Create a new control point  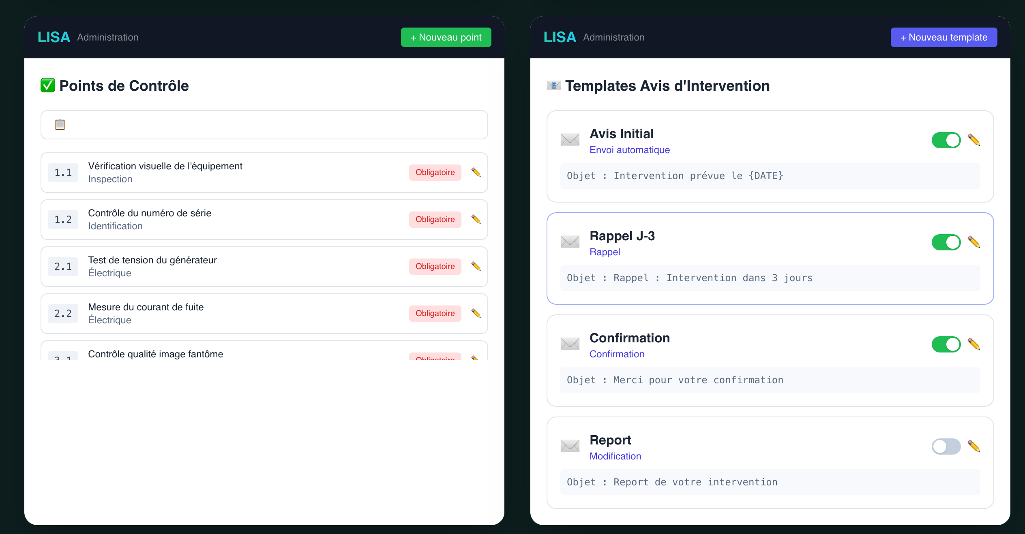pos(446,37)
